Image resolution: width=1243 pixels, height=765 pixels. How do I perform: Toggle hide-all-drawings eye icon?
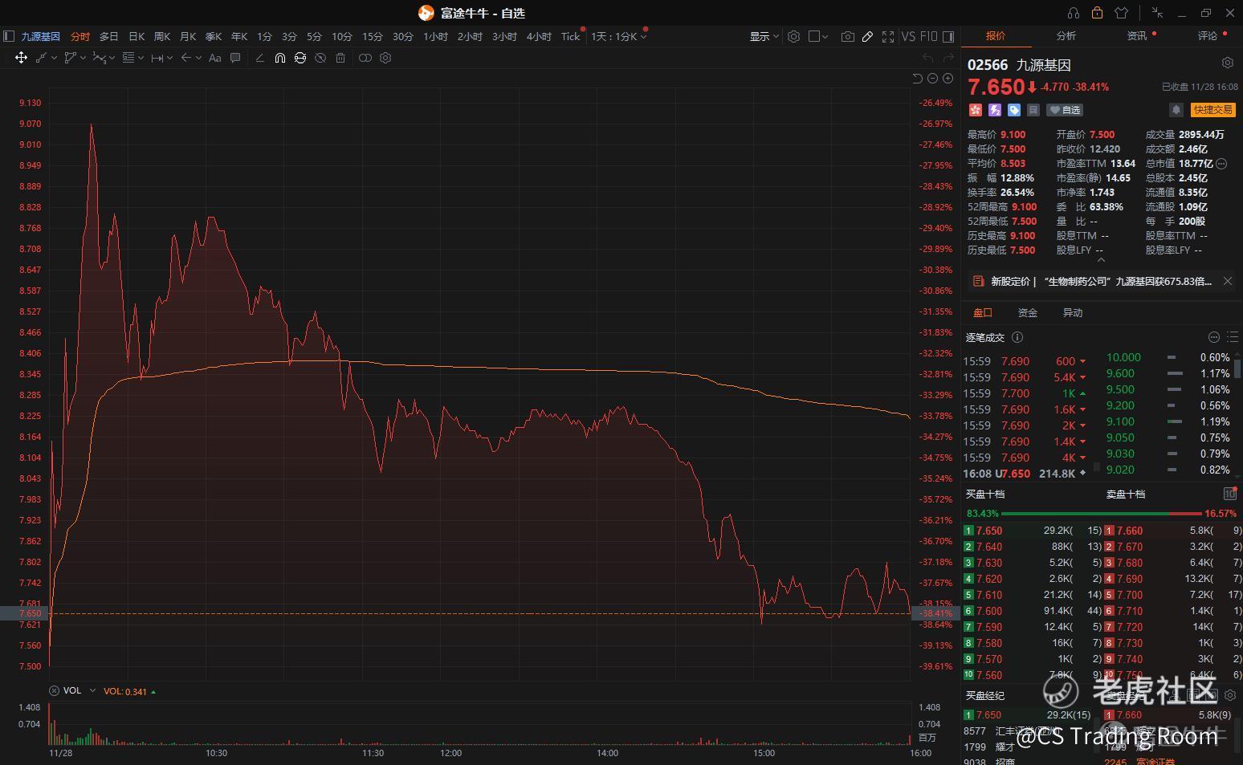tap(320, 58)
